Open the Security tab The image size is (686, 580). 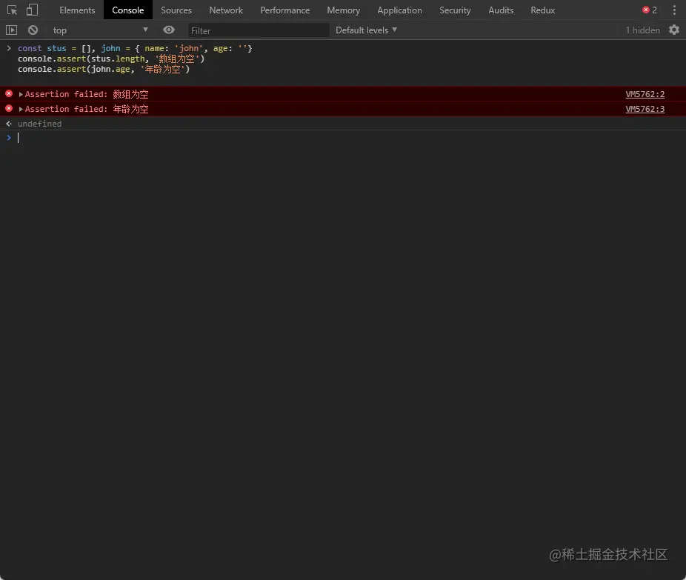pos(455,10)
